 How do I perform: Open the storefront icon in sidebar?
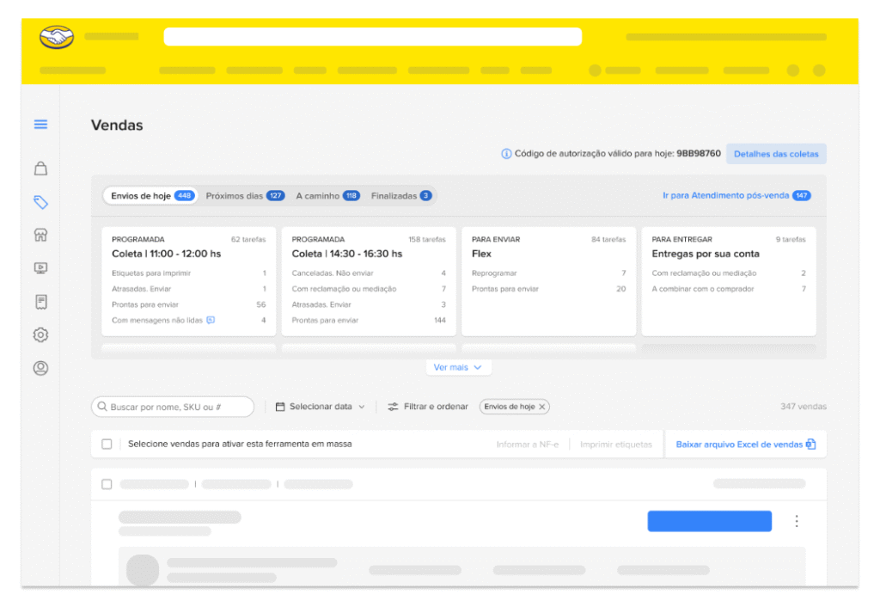click(40, 235)
